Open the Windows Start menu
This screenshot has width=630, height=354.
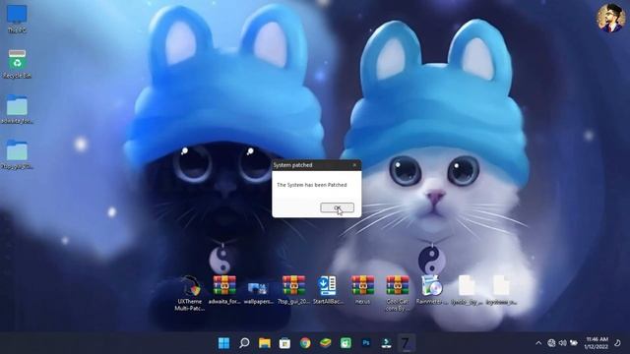(x=223, y=343)
